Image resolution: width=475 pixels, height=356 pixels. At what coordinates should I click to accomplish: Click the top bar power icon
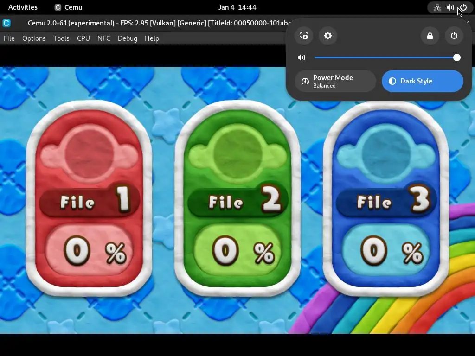[463, 7]
